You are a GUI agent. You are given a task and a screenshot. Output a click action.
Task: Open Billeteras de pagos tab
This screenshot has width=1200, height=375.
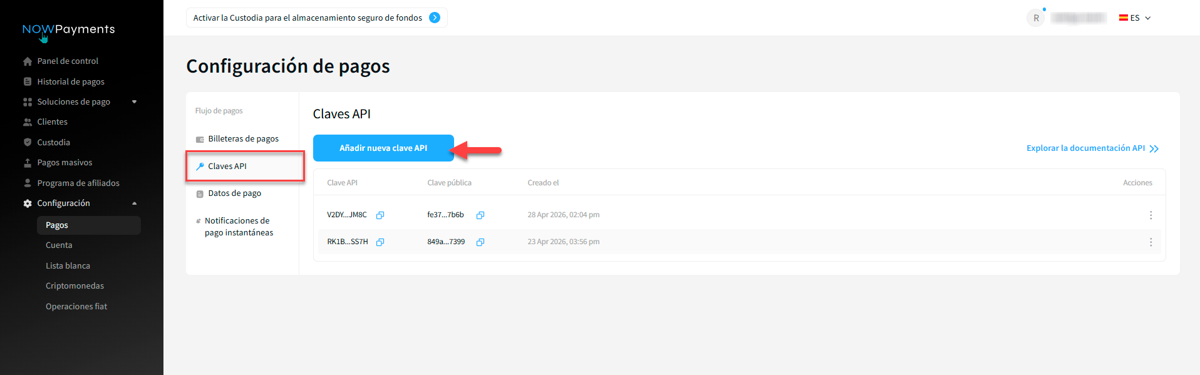tap(243, 139)
